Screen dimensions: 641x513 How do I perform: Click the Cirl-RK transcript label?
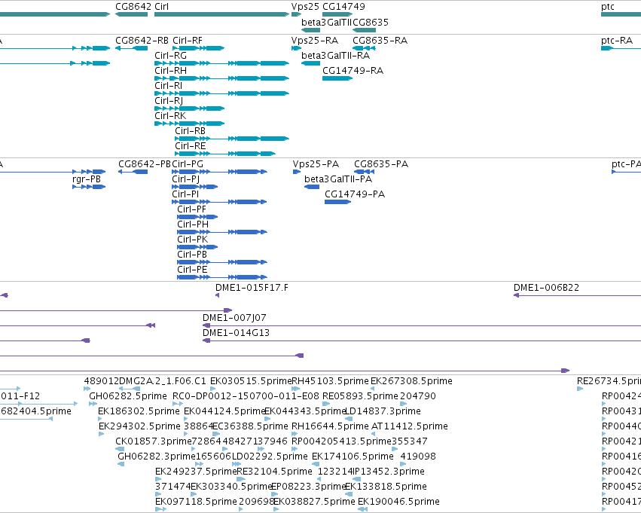coord(170,116)
